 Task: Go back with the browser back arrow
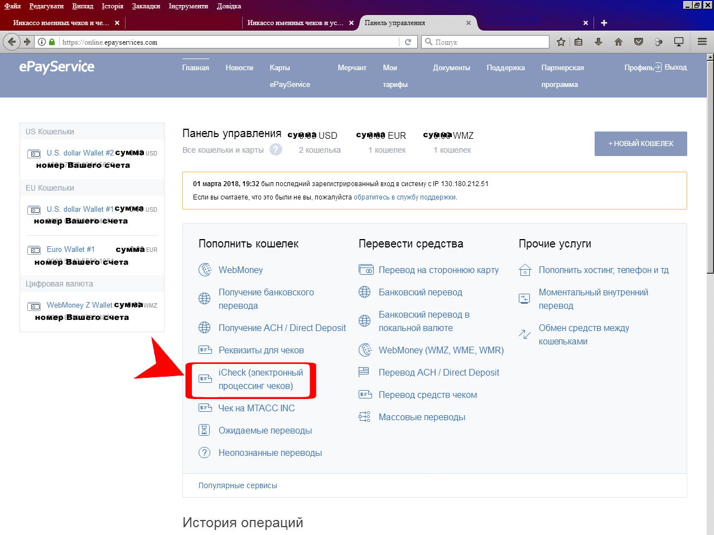(x=12, y=42)
